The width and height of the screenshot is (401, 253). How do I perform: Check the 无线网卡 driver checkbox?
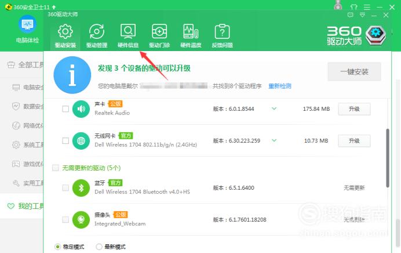pos(65,140)
